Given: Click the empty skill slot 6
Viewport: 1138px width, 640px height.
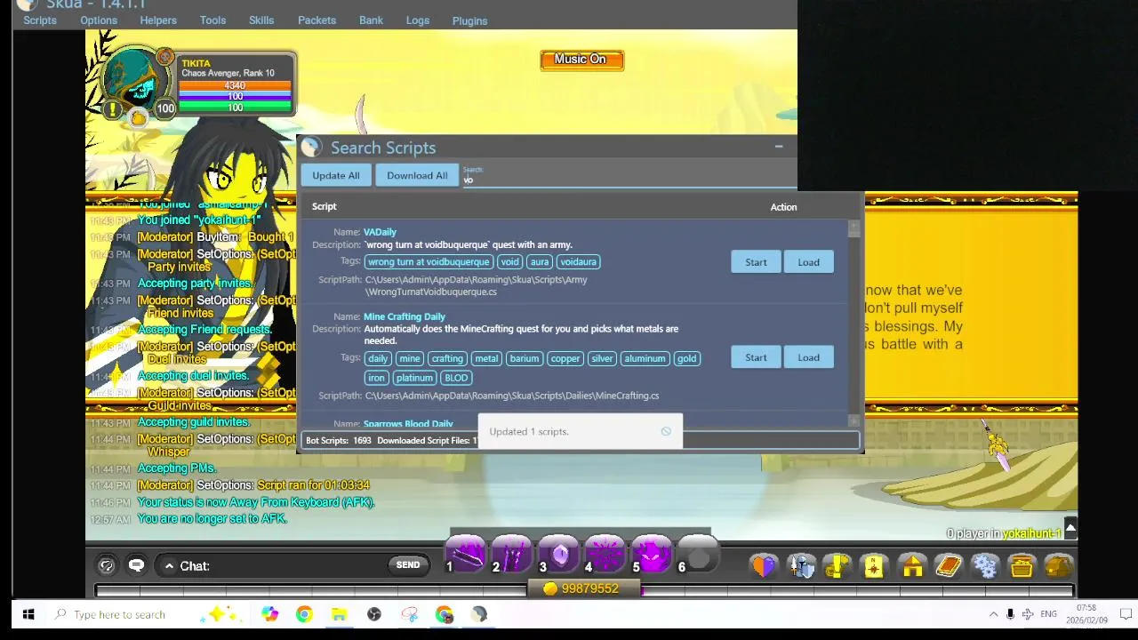Looking at the screenshot, I should (x=698, y=556).
